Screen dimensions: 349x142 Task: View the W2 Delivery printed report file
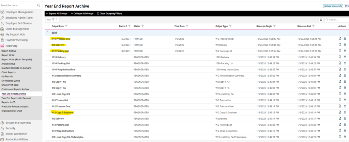point(340,45)
